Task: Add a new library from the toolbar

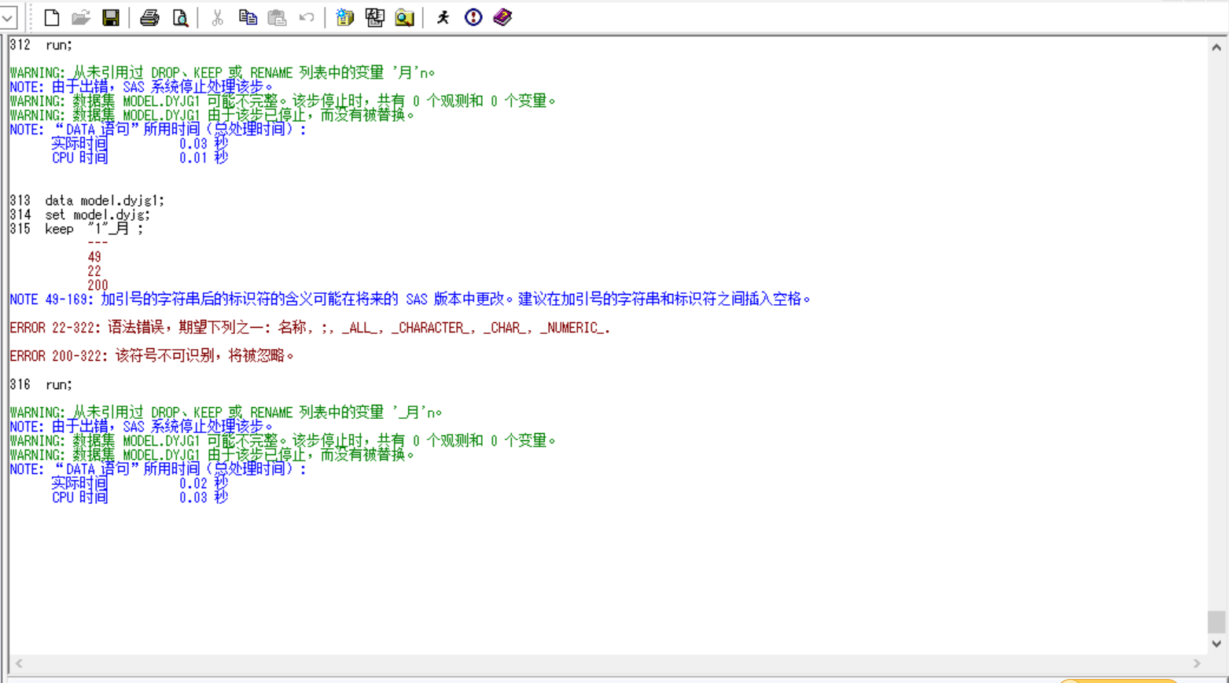Action: (344, 17)
